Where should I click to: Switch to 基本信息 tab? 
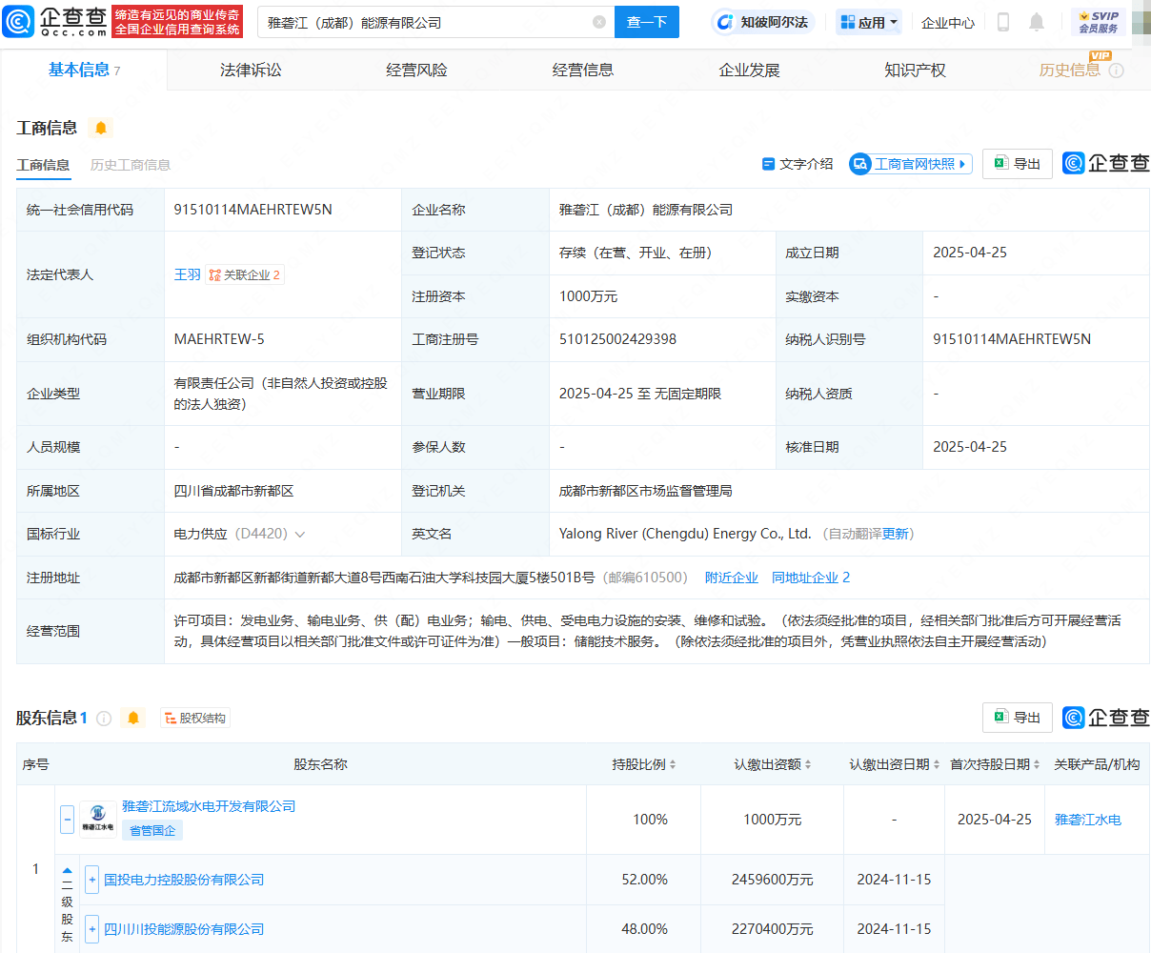[84, 70]
